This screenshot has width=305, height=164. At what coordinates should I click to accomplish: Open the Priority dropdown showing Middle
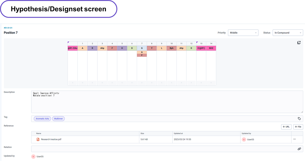pos(243,33)
